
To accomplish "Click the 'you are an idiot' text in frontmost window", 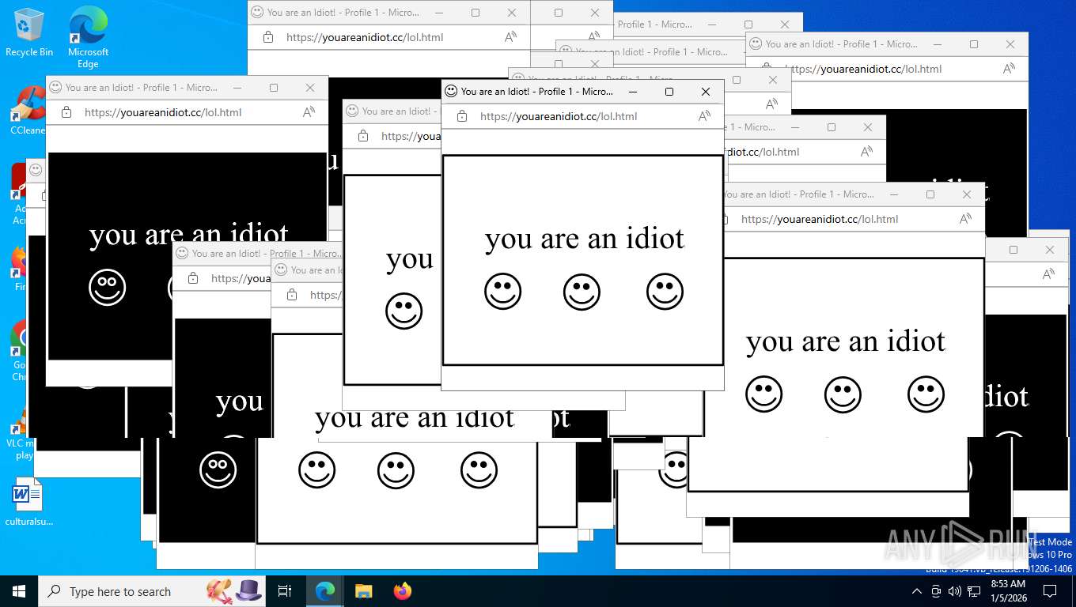I will [x=585, y=239].
